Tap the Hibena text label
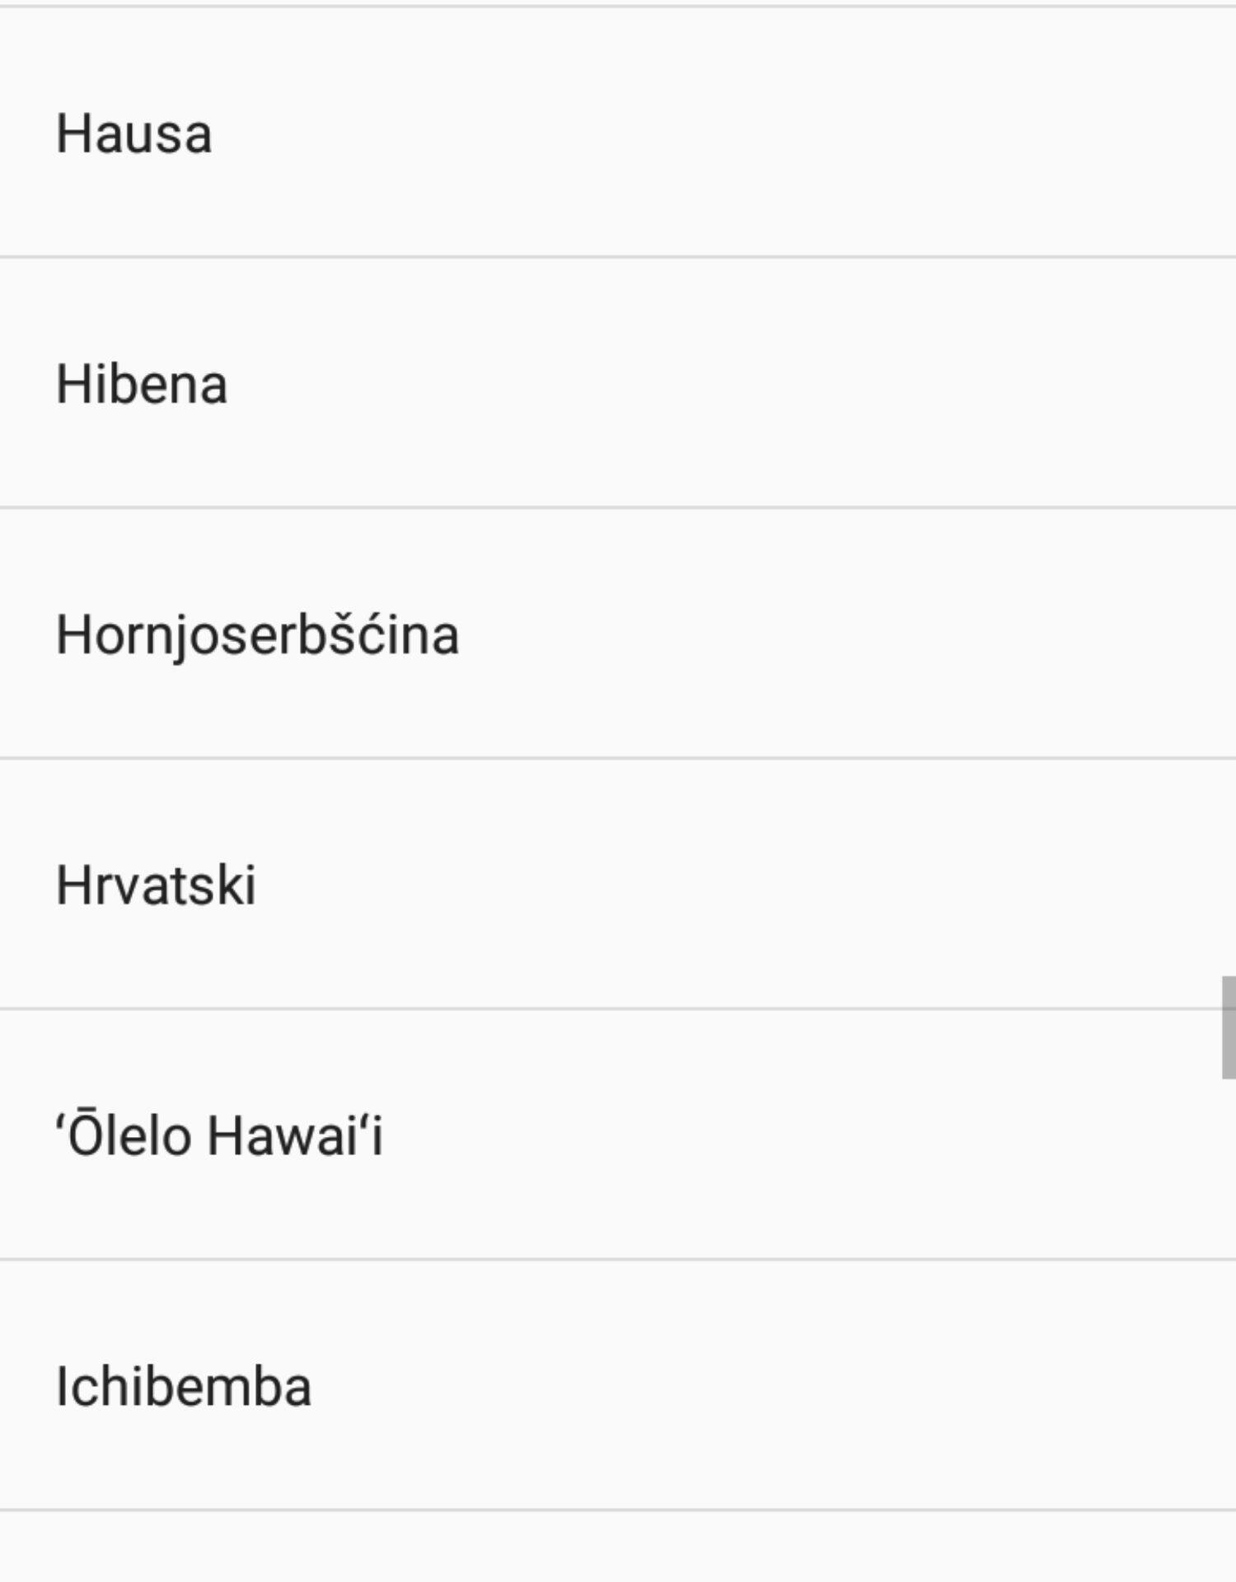This screenshot has height=1582, width=1236. [x=142, y=384]
